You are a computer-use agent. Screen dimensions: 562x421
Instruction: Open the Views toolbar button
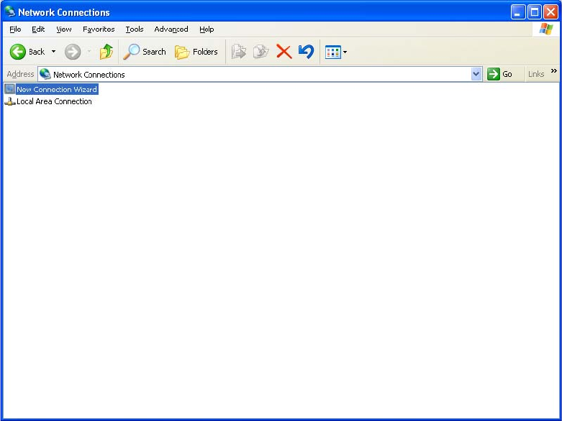click(332, 52)
